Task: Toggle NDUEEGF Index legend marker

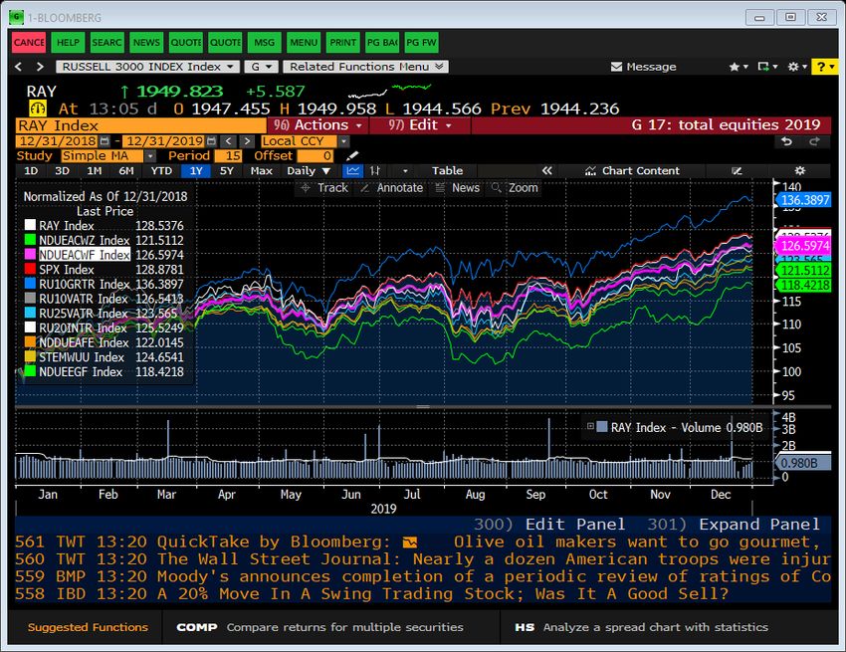Action: (x=30, y=371)
